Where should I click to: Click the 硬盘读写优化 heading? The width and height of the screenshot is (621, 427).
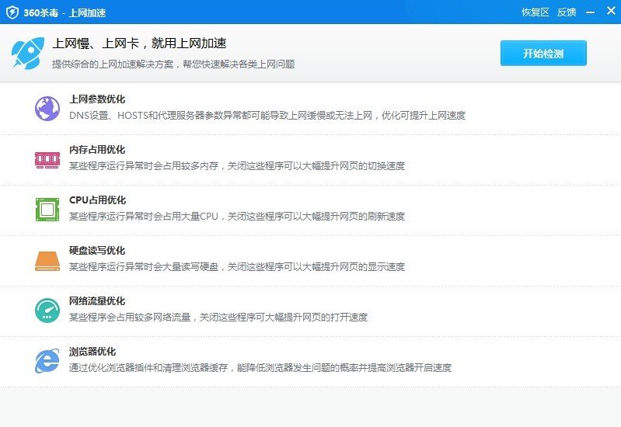(97, 251)
